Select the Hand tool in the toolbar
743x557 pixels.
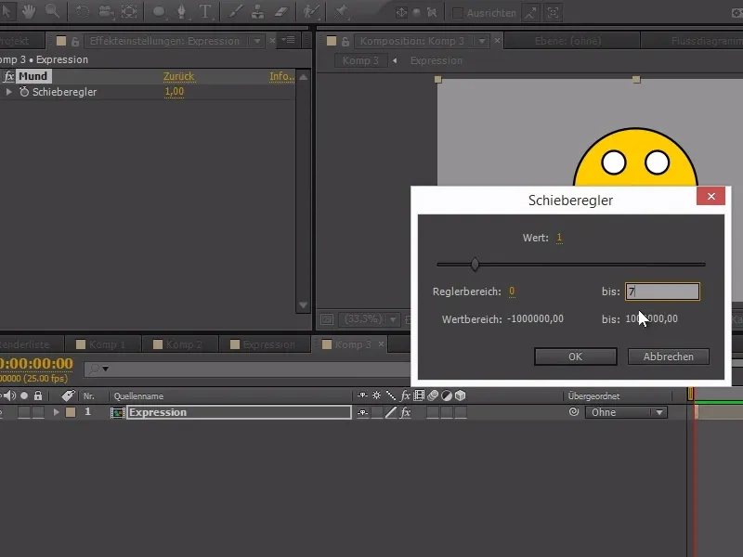pos(31,11)
